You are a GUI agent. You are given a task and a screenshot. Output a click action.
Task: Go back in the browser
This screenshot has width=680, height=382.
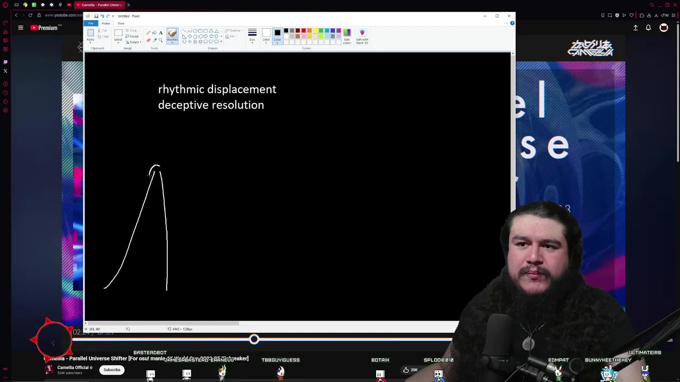pyautogui.click(x=16, y=15)
